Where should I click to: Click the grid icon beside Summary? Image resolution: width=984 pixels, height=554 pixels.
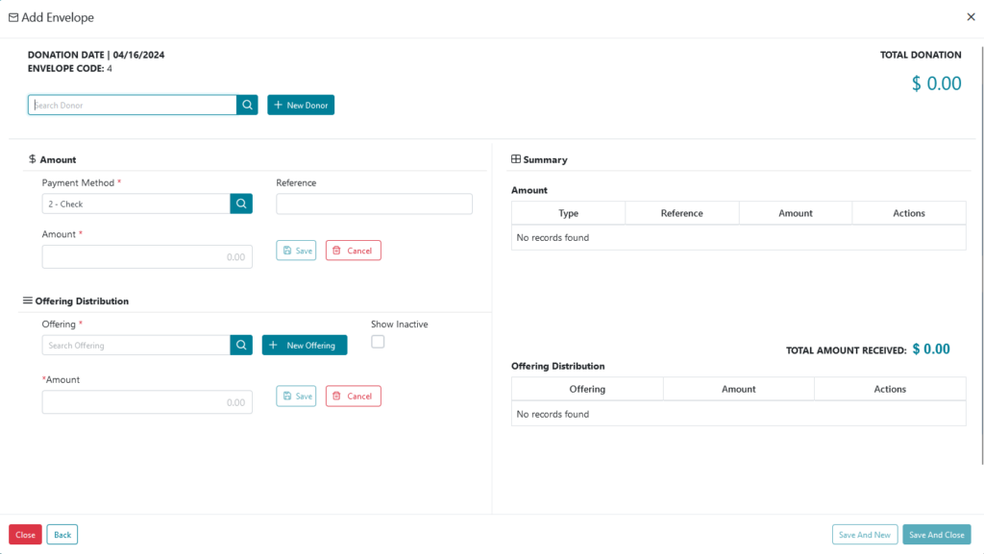click(x=516, y=158)
